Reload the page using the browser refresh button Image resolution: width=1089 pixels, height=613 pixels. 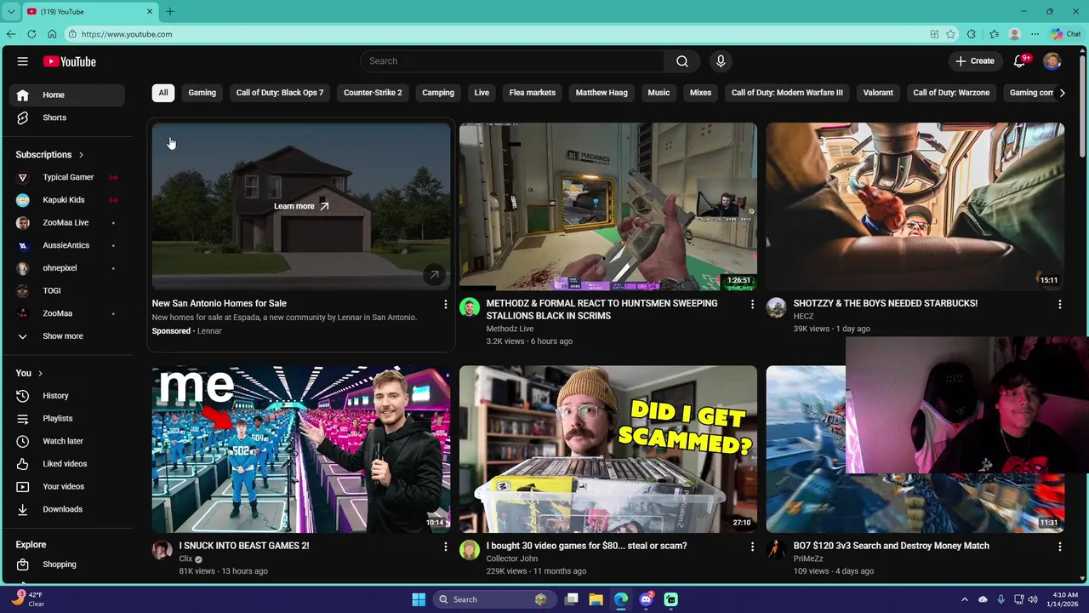tap(31, 34)
